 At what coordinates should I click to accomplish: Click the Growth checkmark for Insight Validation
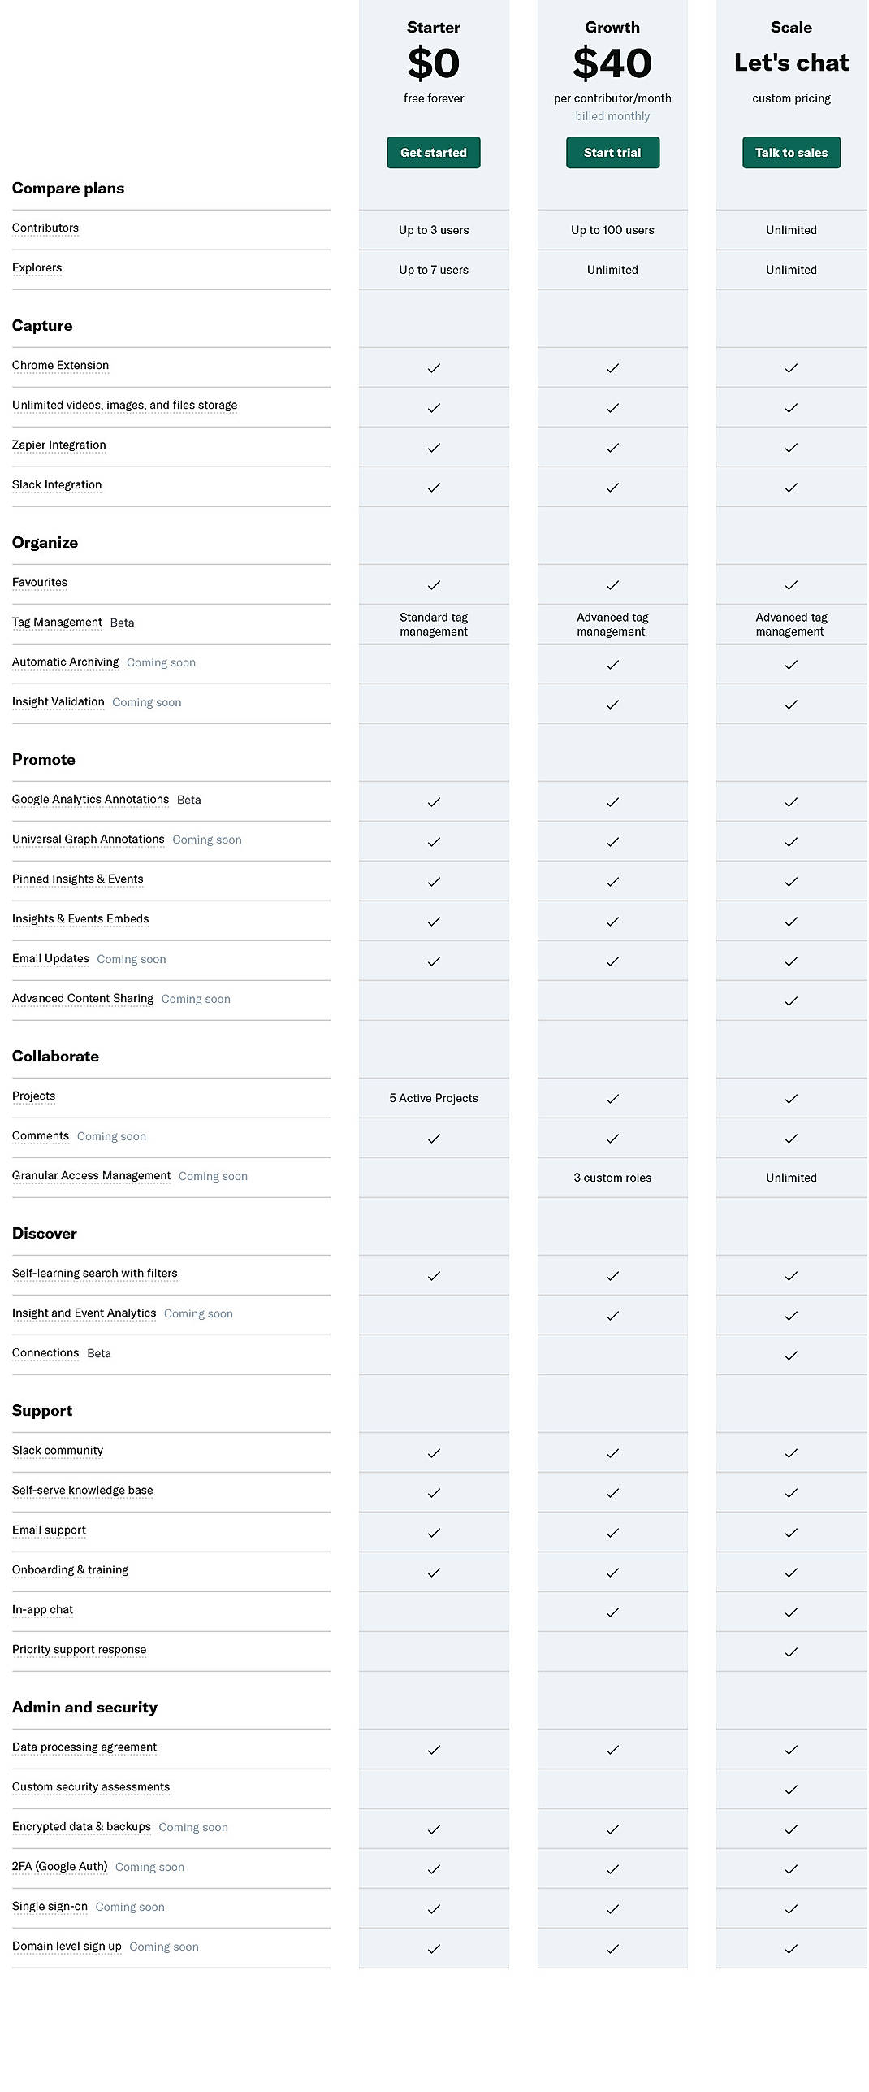(x=612, y=704)
